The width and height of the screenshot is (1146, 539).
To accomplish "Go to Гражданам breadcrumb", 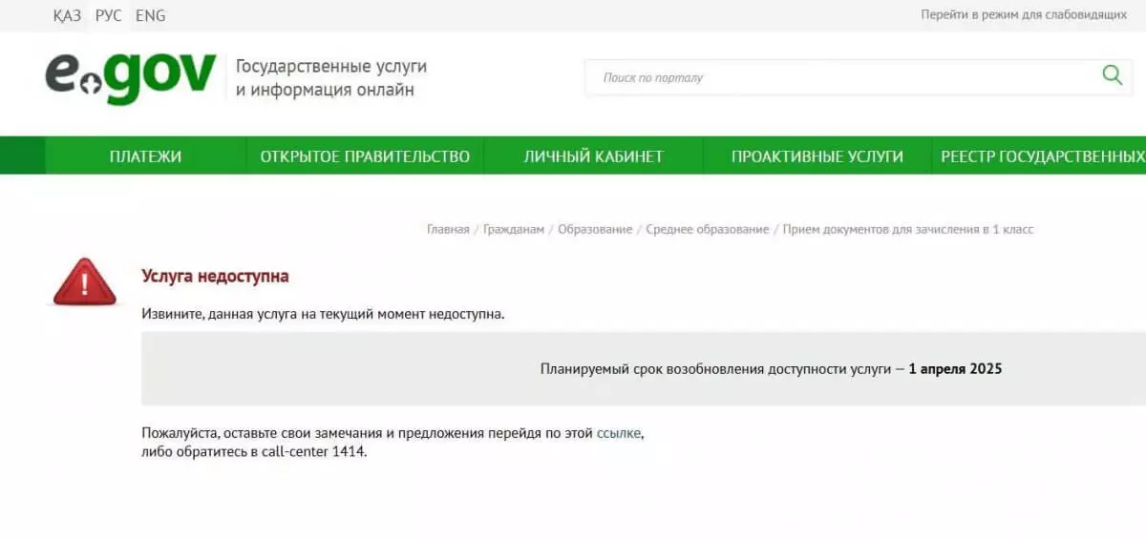I will (x=514, y=229).
